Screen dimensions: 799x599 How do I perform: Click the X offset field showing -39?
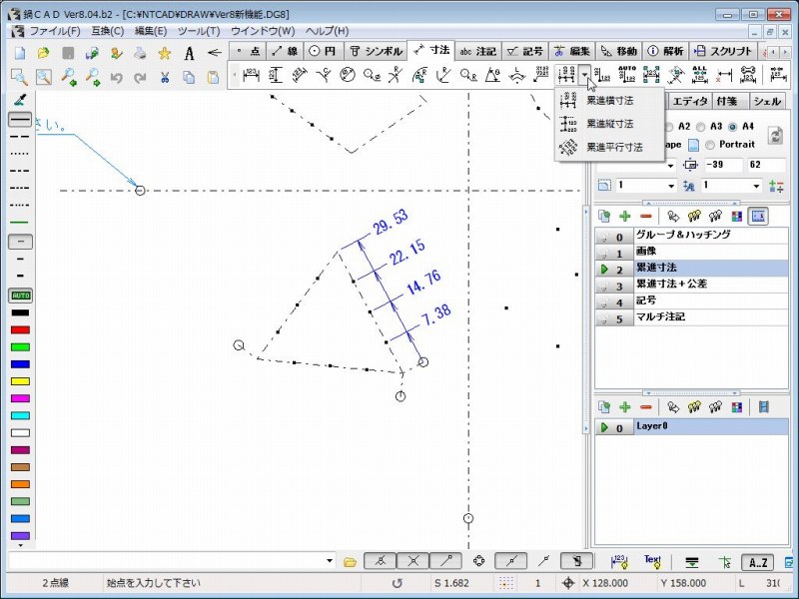pos(723,165)
